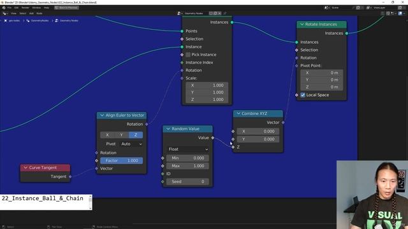This screenshot has width=408, height=229.
Task: Click Random Value's Value output socket
Action: click(x=212, y=138)
